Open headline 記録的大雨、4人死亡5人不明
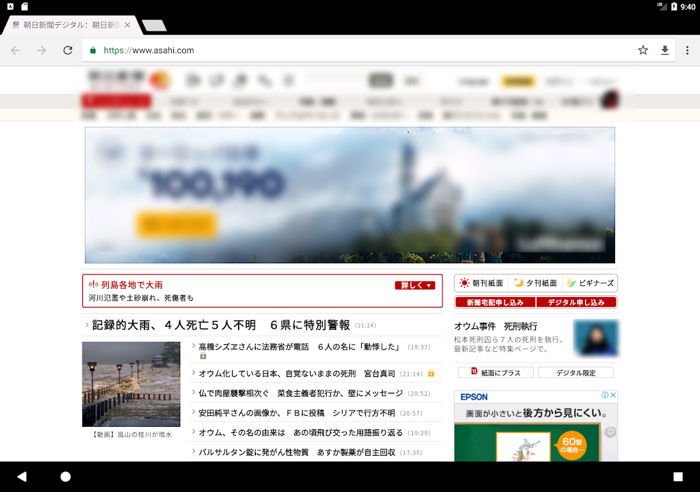Viewport: 700px width, 492px height. [221, 325]
